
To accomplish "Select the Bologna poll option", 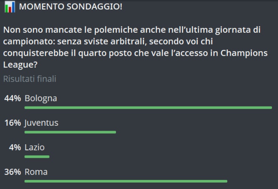I will click(41, 99).
